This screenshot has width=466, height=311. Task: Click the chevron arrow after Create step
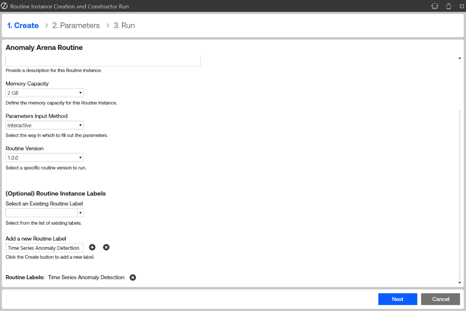tap(46, 26)
